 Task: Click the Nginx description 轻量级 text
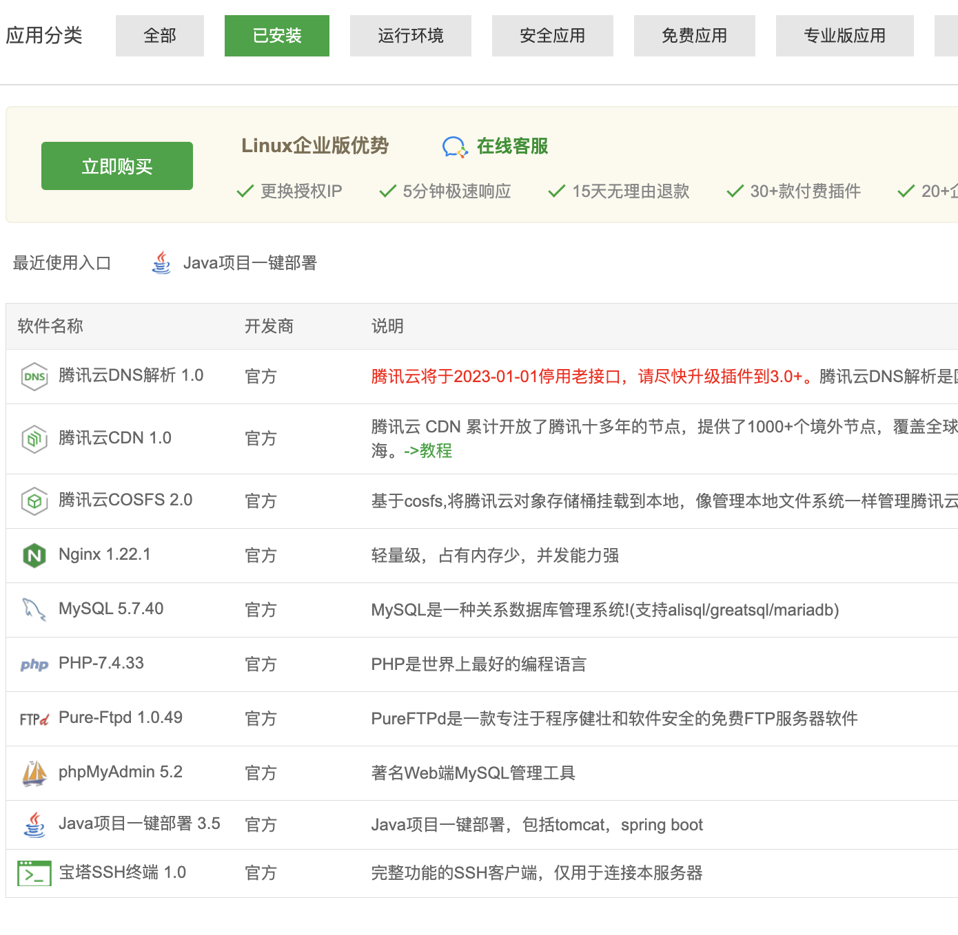[x=495, y=556]
